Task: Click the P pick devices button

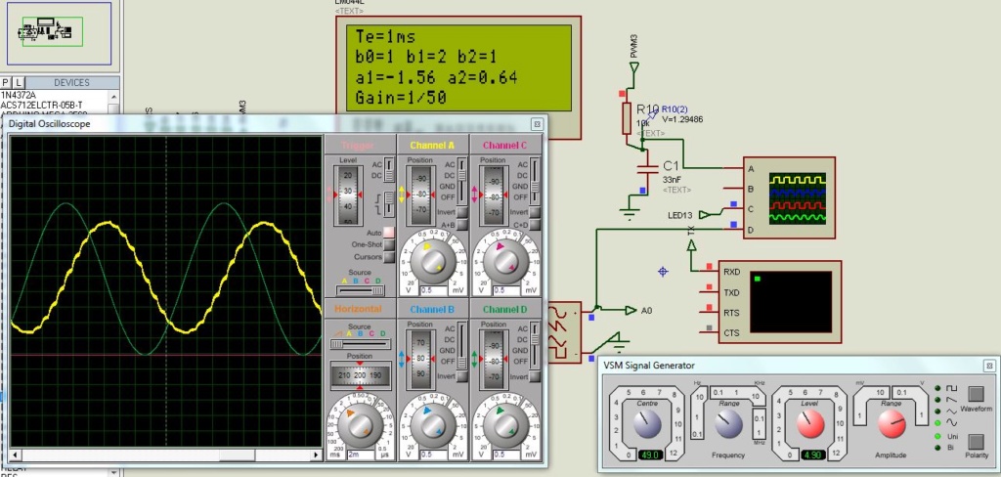Action: click(x=6, y=82)
